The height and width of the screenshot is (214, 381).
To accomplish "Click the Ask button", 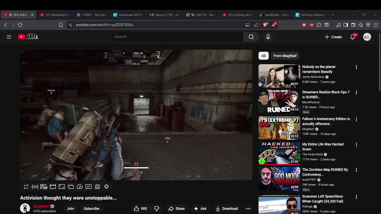I will click(x=200, y=209).
